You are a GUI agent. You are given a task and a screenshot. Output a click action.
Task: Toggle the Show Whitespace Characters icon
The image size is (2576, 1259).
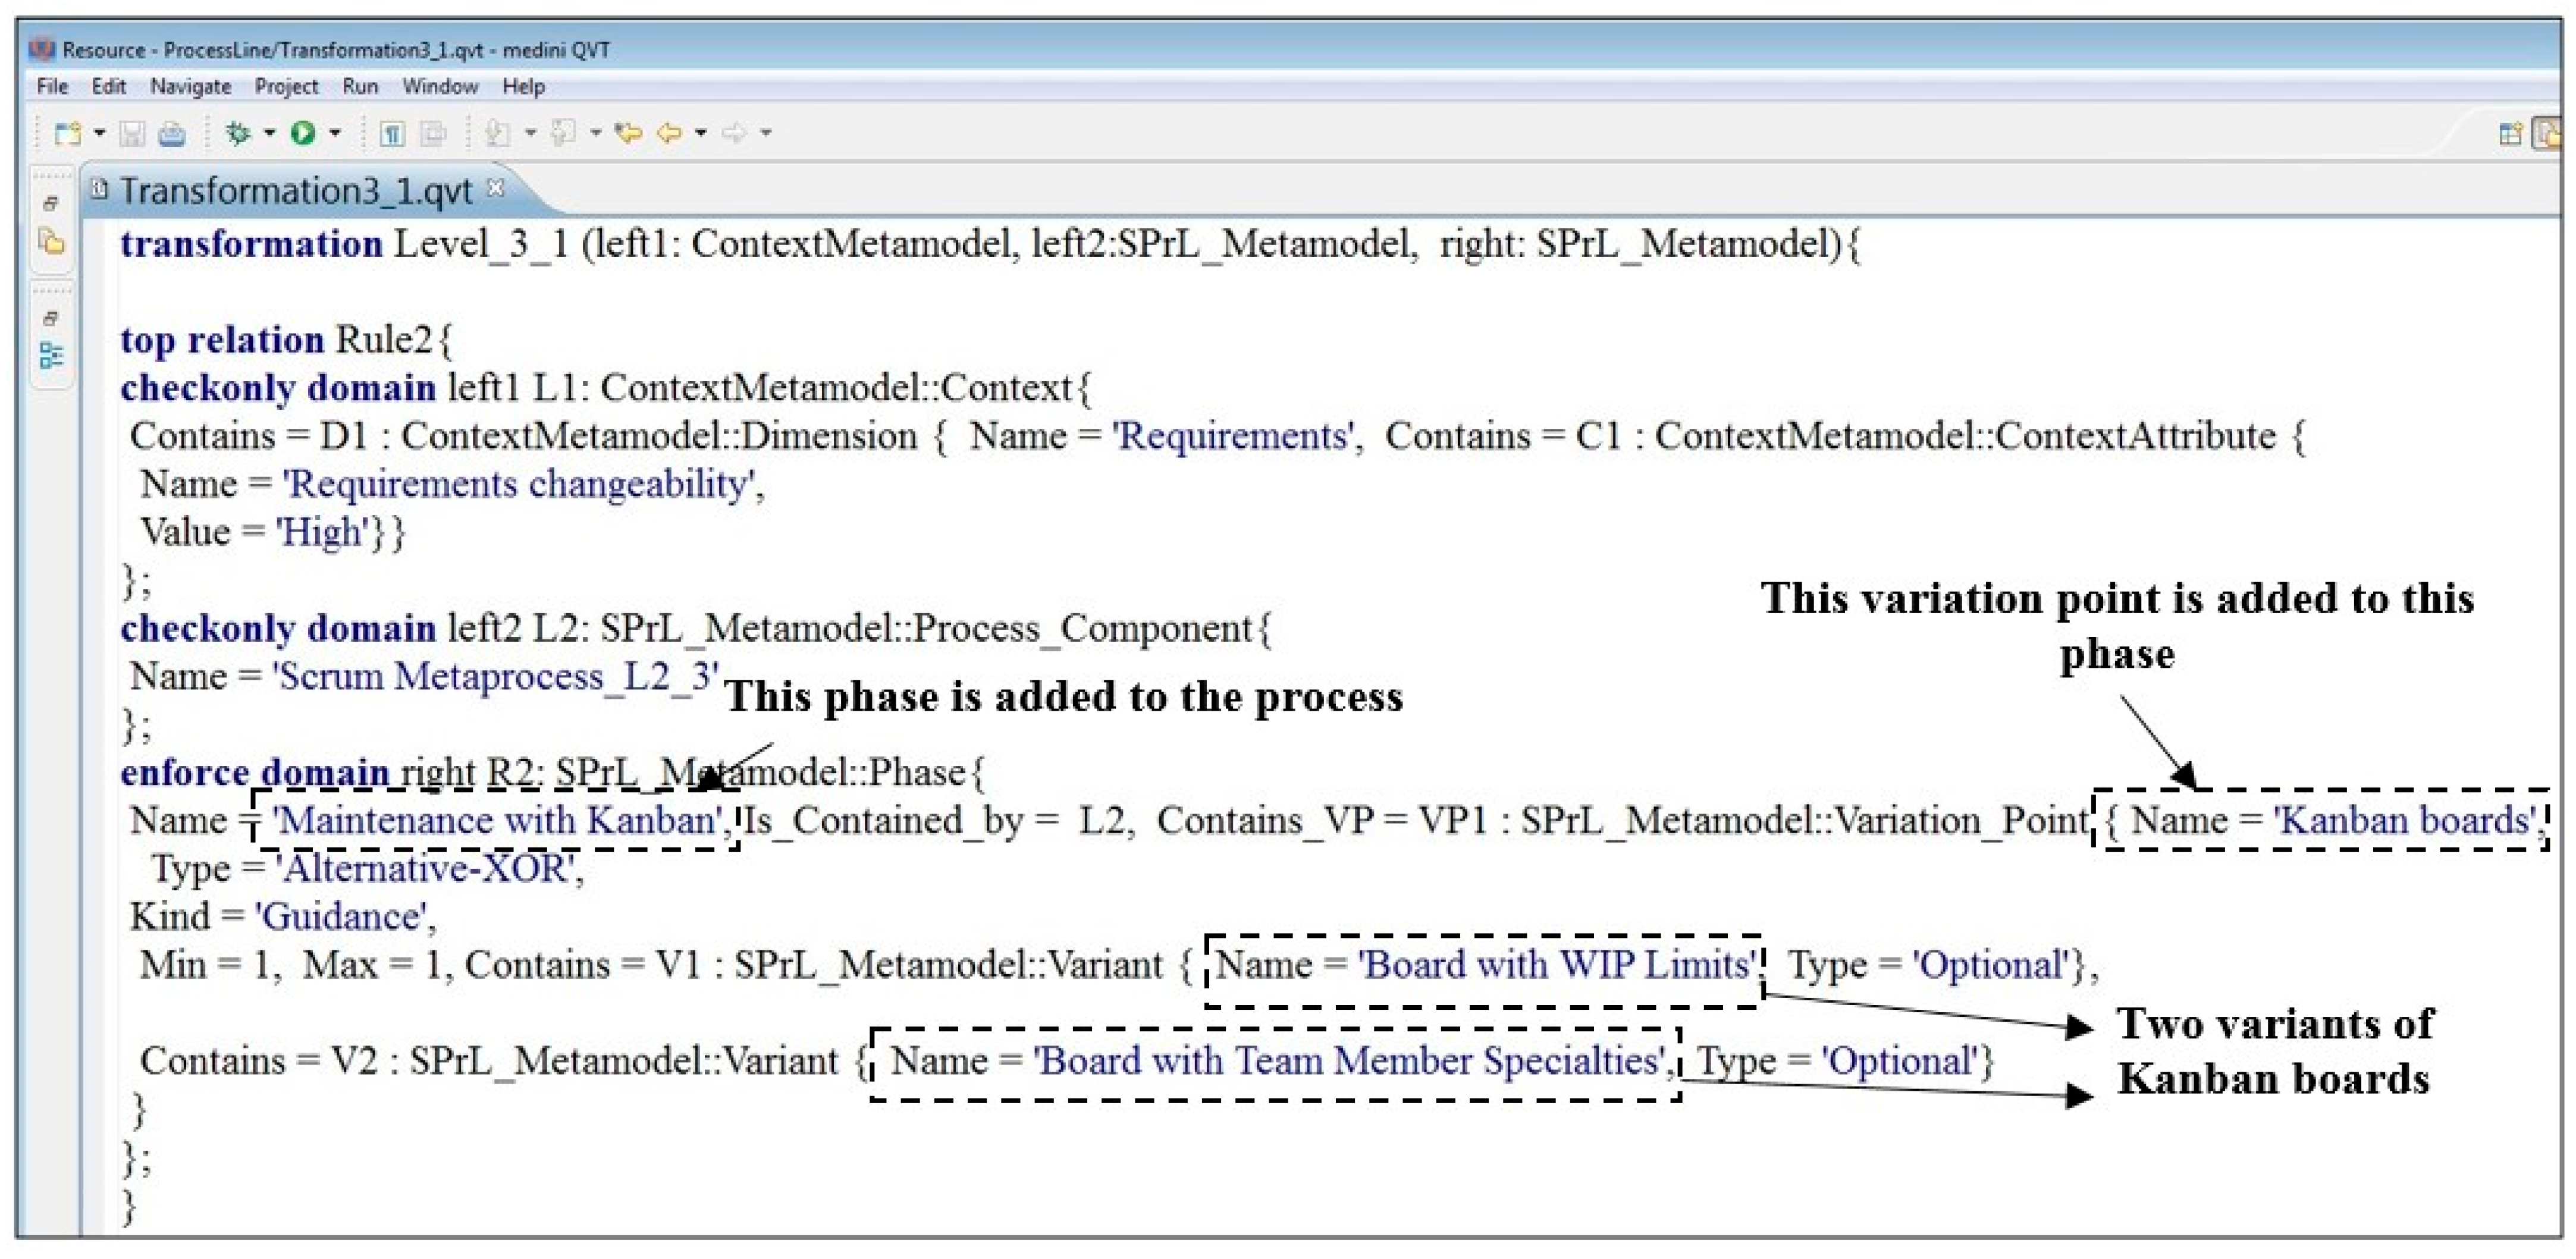[x=392, y=133]
